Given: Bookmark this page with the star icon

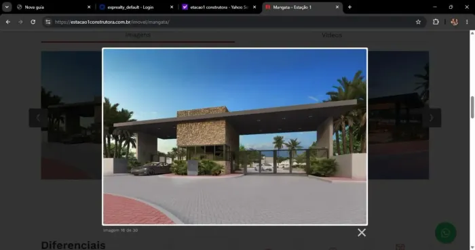Looking at the screenshot, I should click(x=418, y=22).
